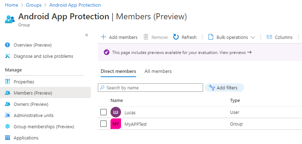302x144 pixels.
Task: Switch to the All members tab
Action: (158, 71)
